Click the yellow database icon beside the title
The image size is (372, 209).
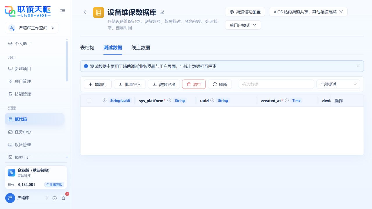tap(99, 12)
